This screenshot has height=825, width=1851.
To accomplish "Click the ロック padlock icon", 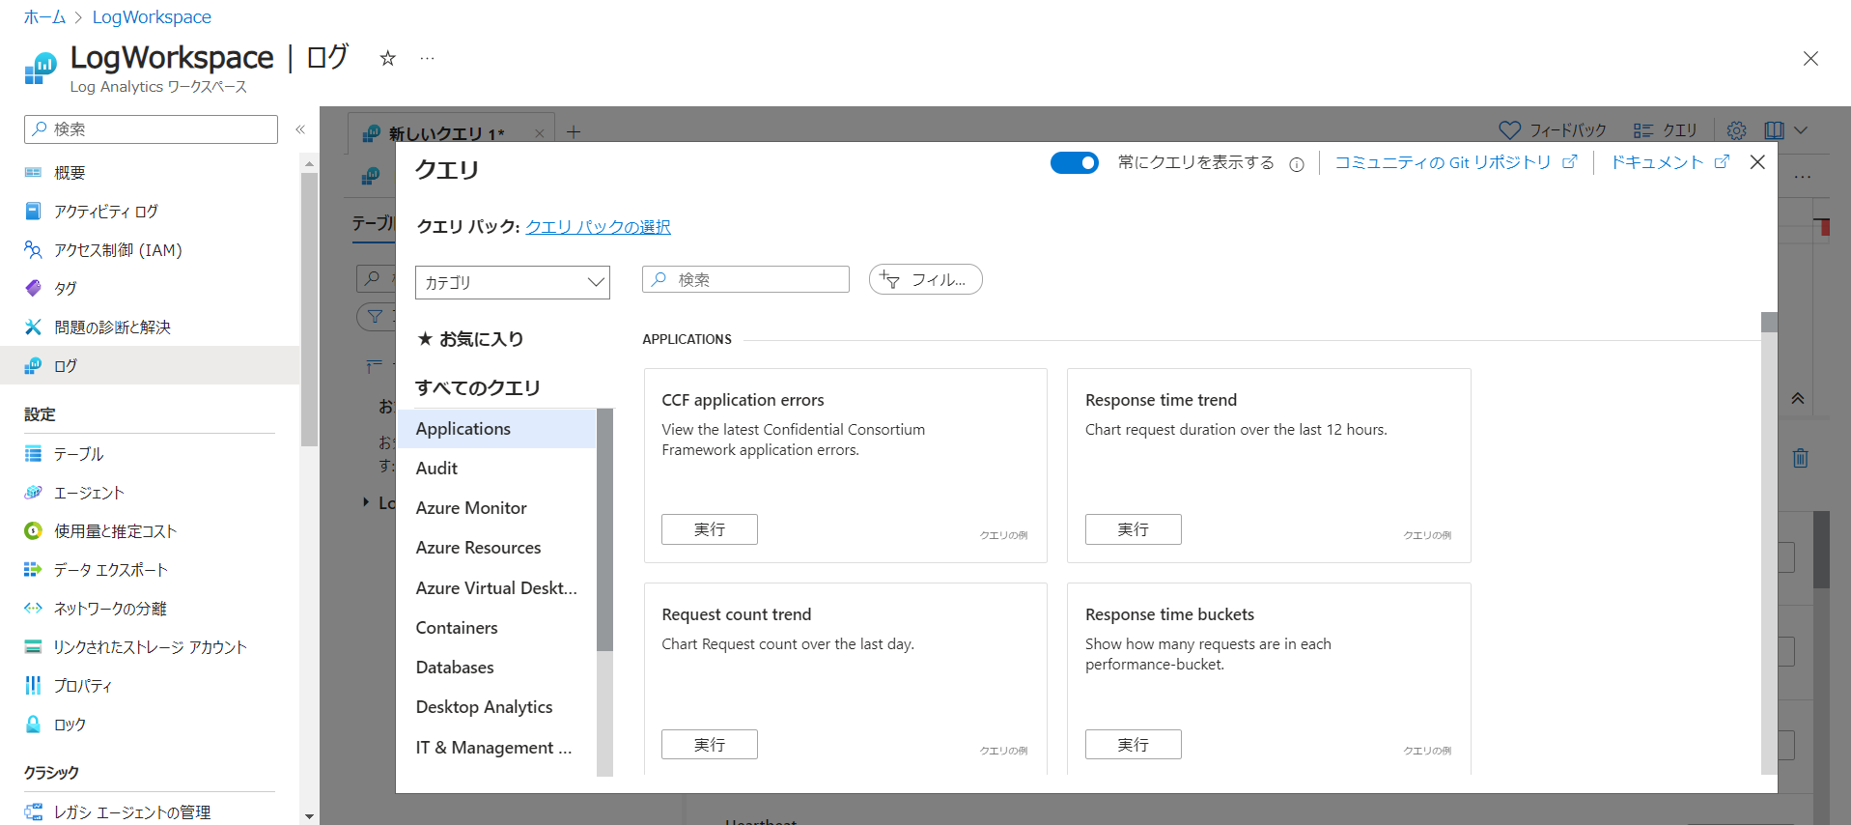I will pyautogui.click(x=33, y=724).
